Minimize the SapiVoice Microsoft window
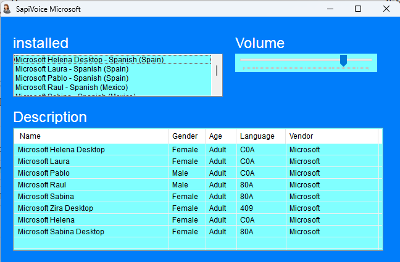 tap(330, 9)
